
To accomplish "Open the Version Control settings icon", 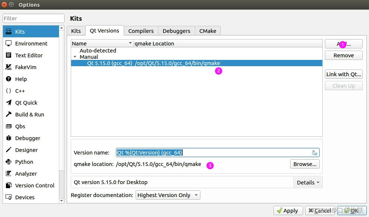I will tap(9, 185).
